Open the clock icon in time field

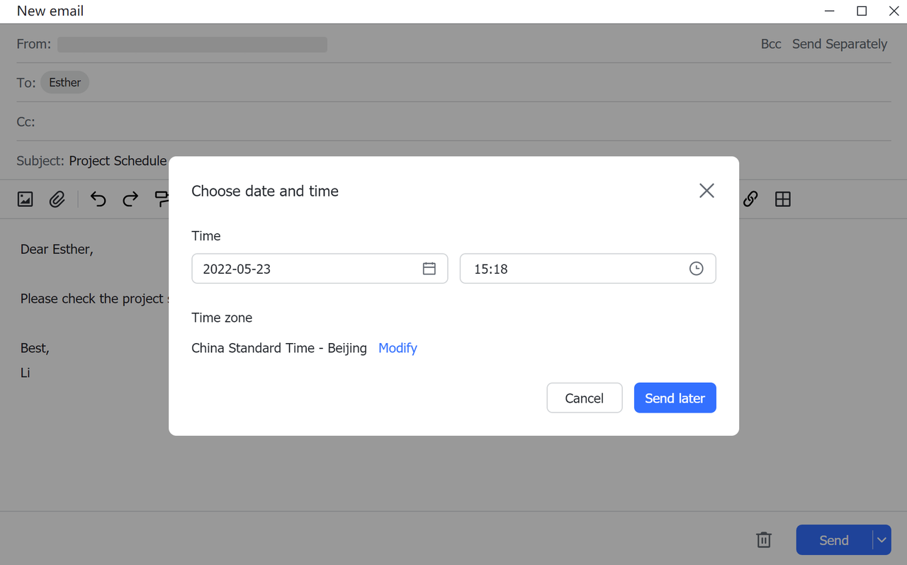pyautogui.click(x=697, y=269)
